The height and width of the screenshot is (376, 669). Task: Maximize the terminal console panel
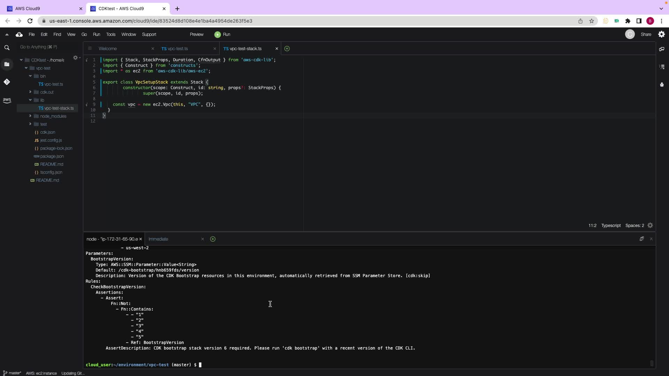click(641, 239)
